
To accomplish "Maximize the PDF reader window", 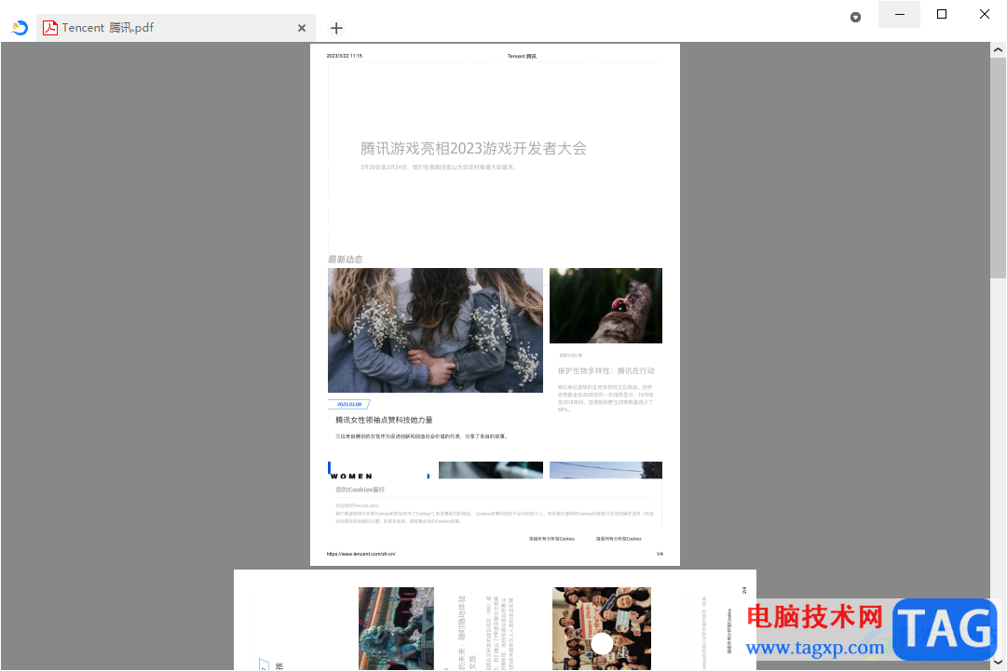I will click(x=942, y=14).
